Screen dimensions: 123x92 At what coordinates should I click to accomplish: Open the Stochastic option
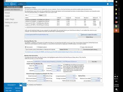click(18, 88)
